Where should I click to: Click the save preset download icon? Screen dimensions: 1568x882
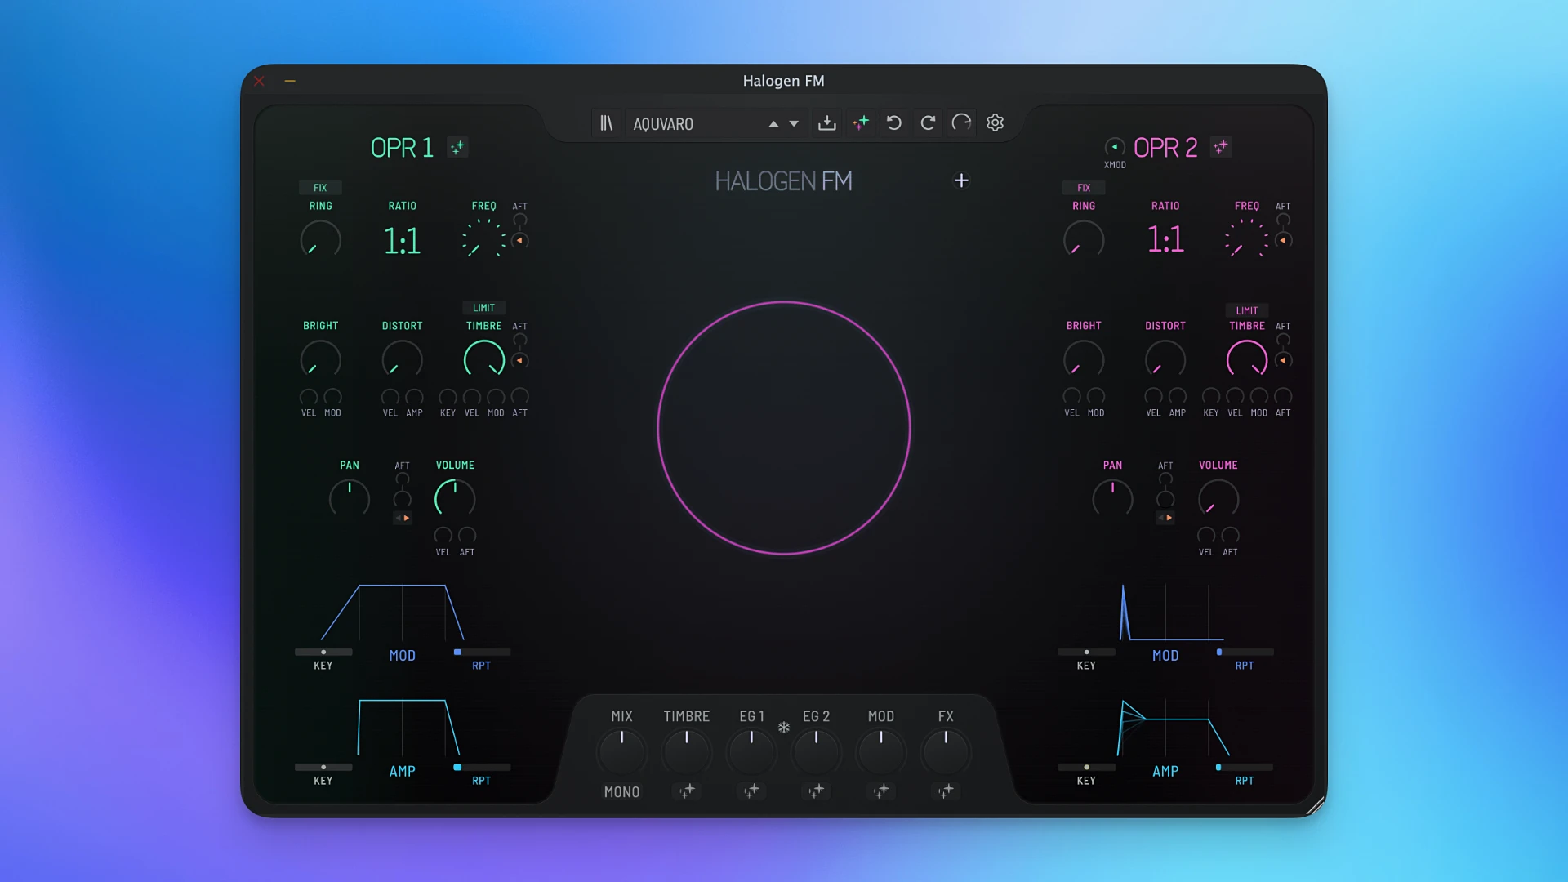[x=826, y=123]
